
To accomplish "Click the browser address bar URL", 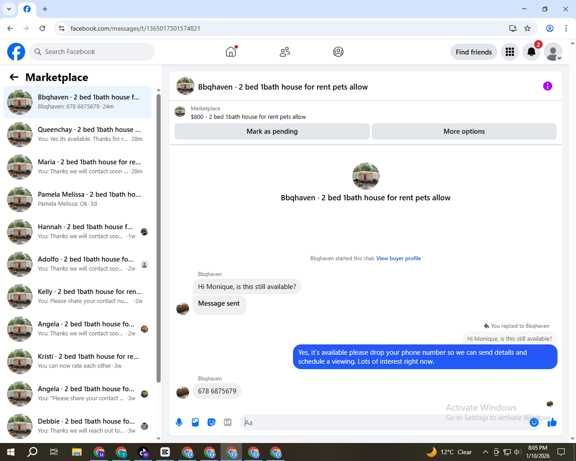I will point(135,28).
